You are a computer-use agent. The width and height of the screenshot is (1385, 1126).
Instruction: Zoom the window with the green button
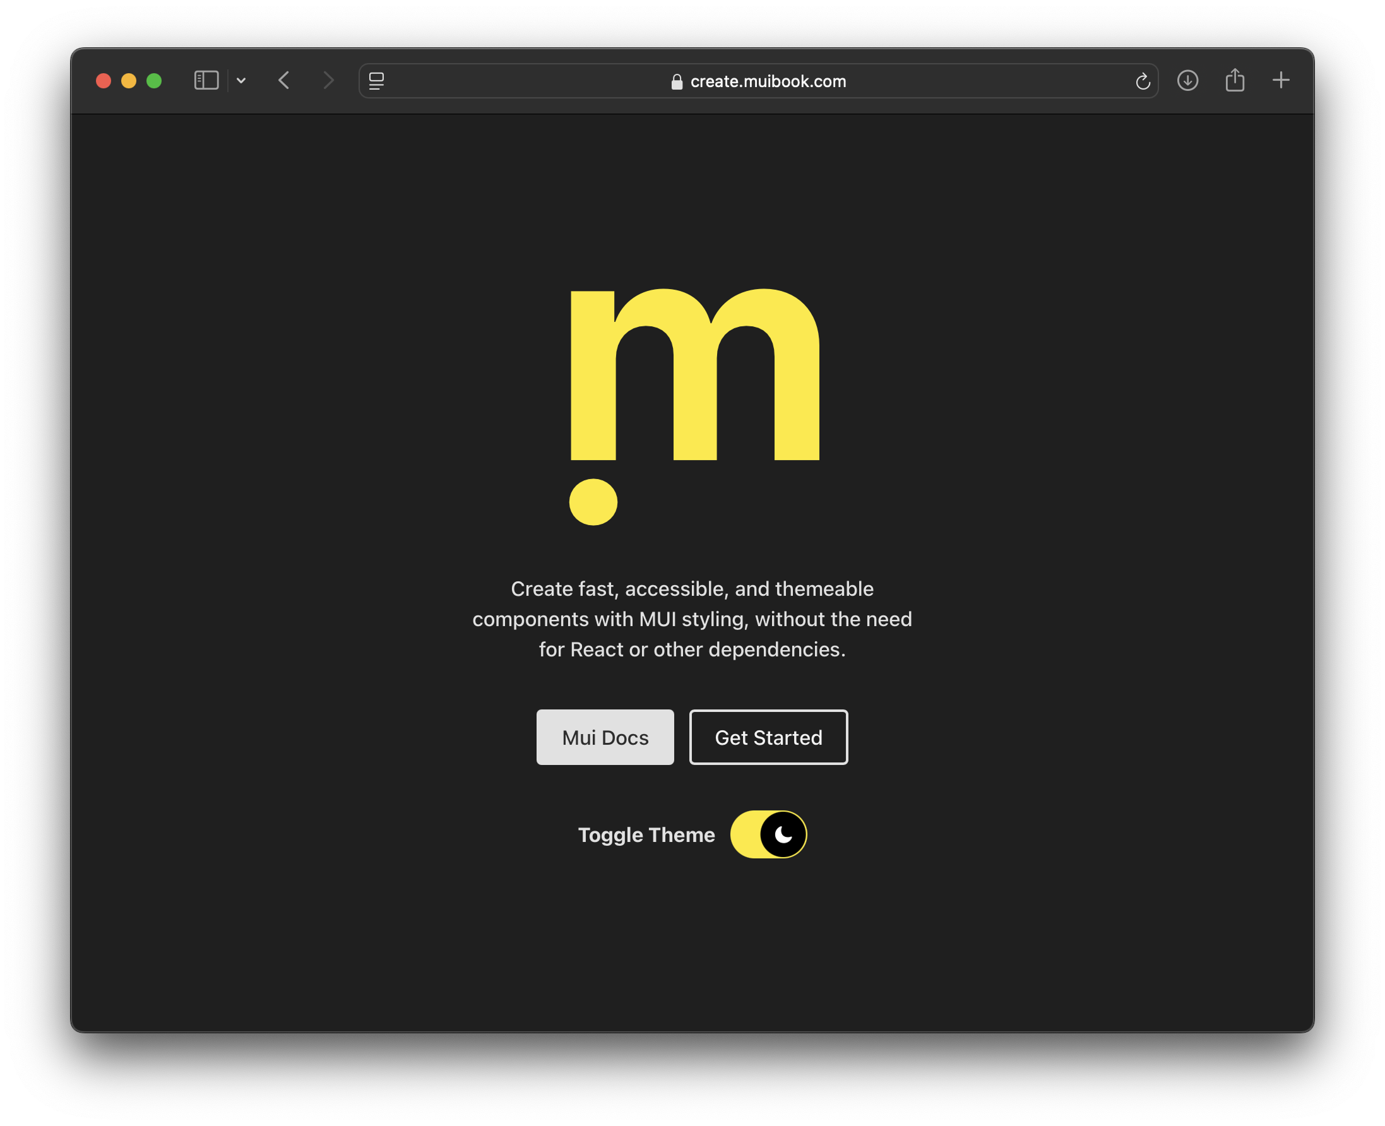coord(155,80)
